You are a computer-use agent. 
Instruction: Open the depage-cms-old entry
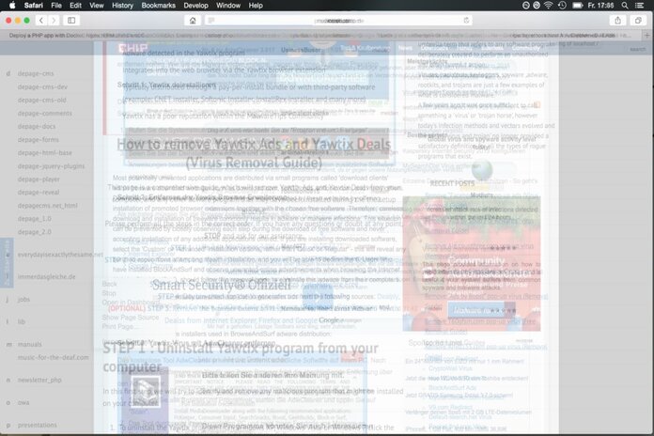(41, 101)
